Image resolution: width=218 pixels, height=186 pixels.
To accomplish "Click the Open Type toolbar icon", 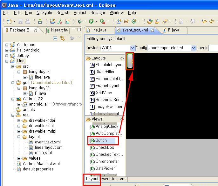I will tap(150, 21).
